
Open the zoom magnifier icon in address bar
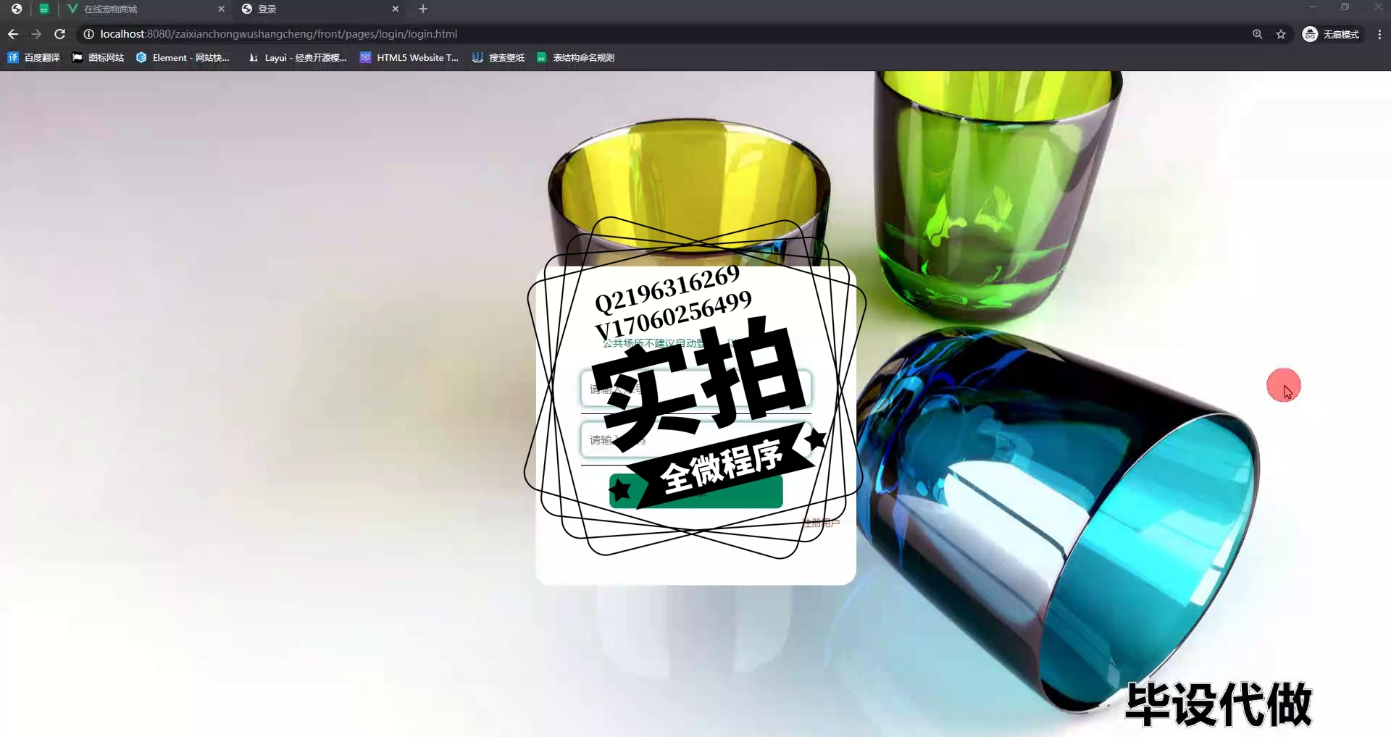(x=1258, y=34)
